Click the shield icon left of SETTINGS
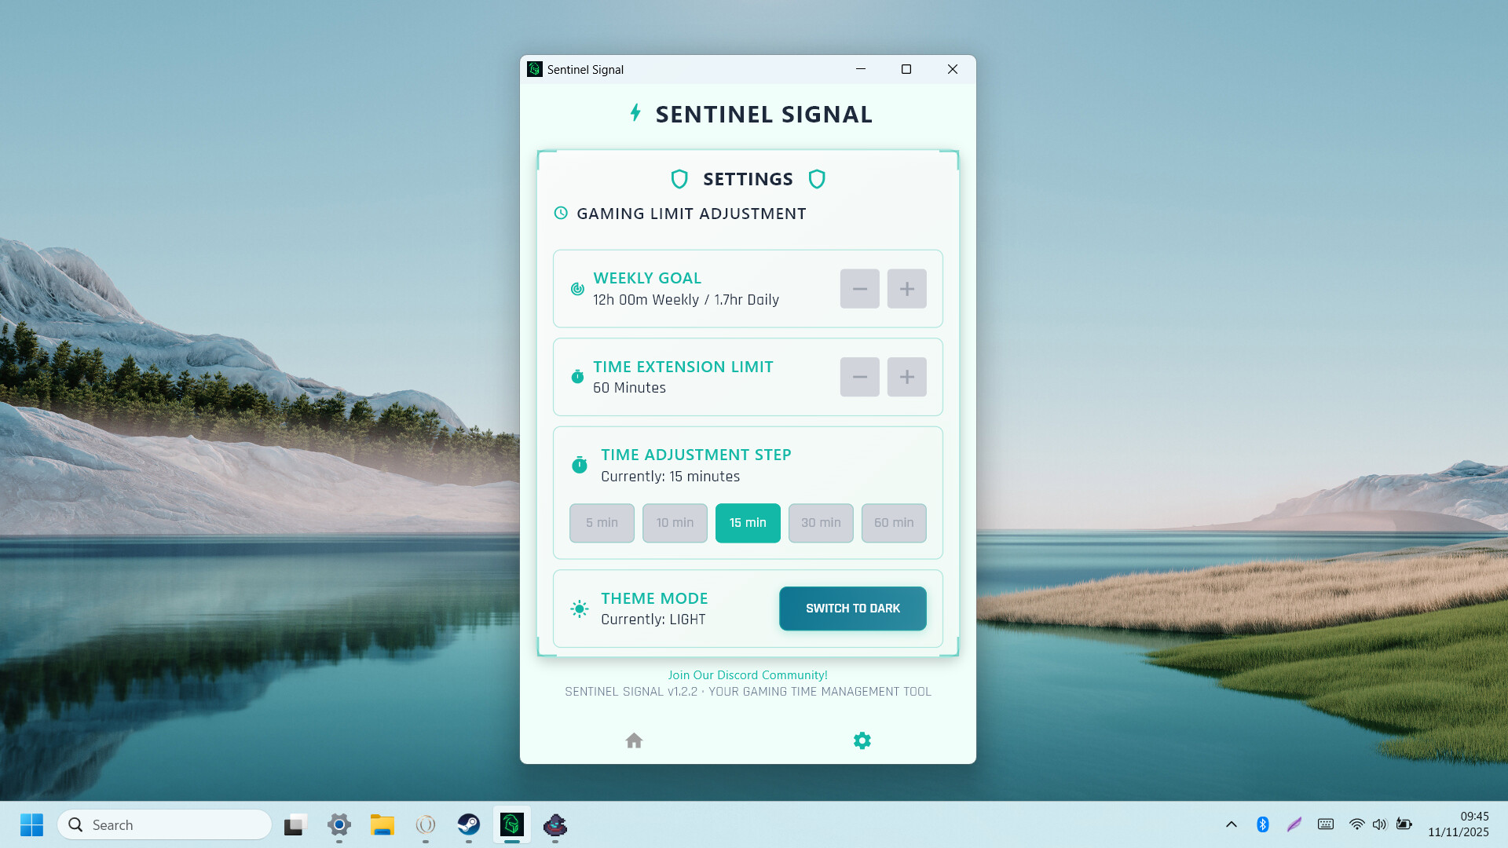The width and height of the screenshot is (1508, 848). click(678, 179)
